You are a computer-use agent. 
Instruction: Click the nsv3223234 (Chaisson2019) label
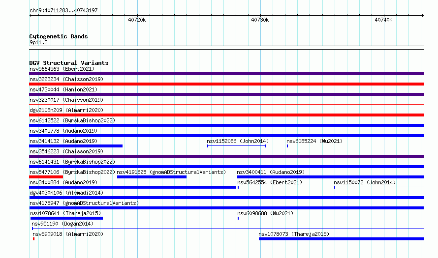(66, 79)
